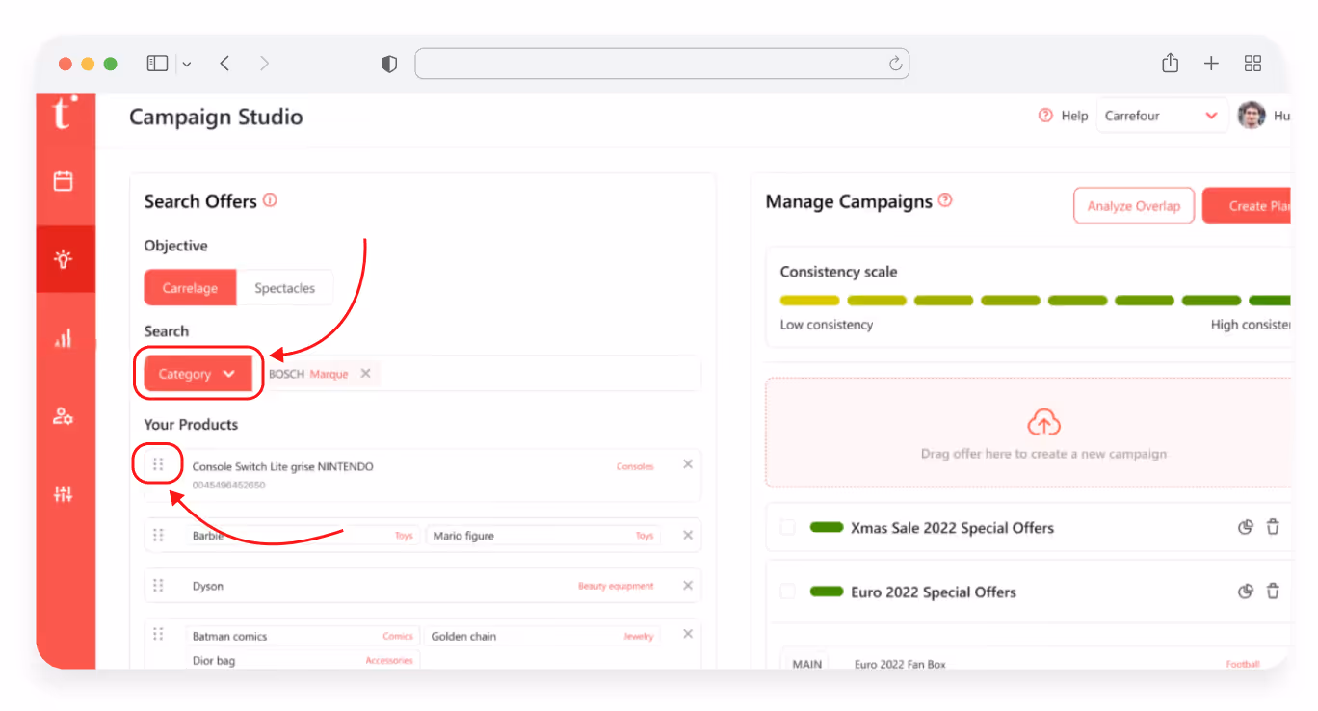Image resolution: width=1318 pixels, height=711 pixels.
Task: Check the Xmas Sale 2022 Special Offers checkbox
Action: 788,527
